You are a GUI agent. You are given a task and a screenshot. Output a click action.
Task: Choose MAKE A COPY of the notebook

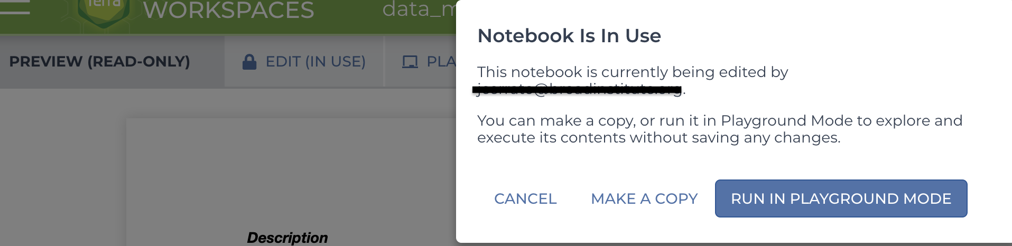[644, 198]
